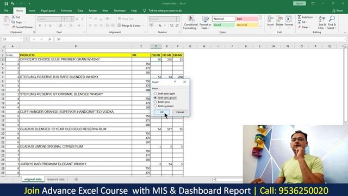The height and width of the screenshot is (196, 348).
Task: Click the new sheet plus icon
Action: 76,179
